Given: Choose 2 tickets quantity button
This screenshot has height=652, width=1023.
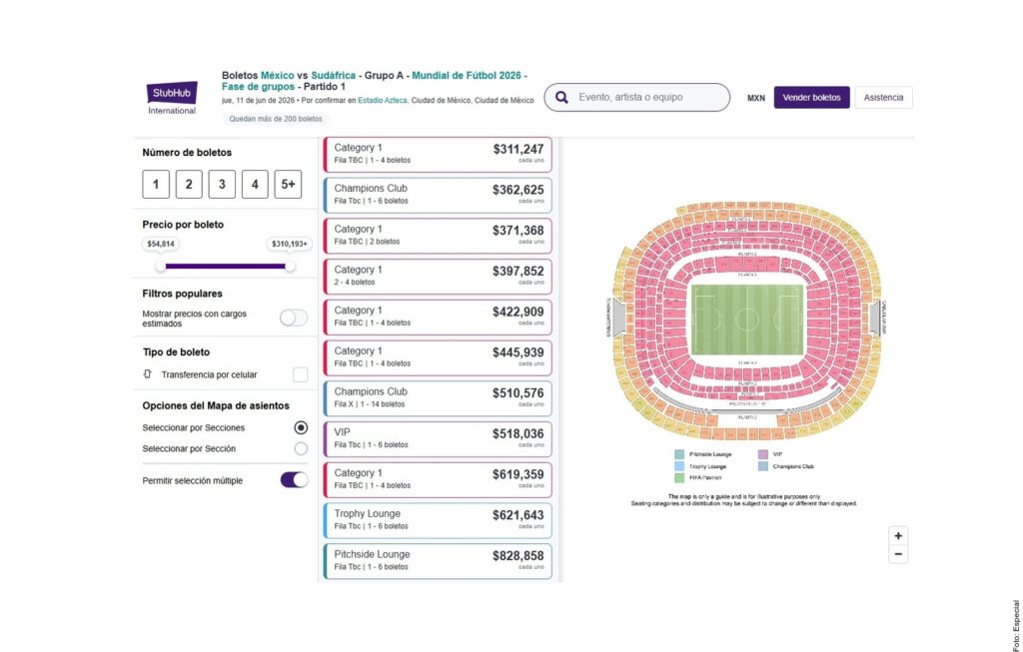Looking at the screenshot, I should 189,185.
